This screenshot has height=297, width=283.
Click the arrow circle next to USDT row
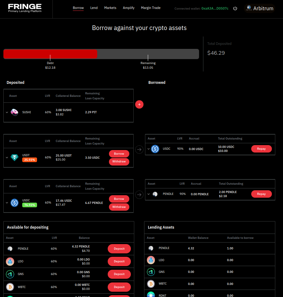[139, 149]
